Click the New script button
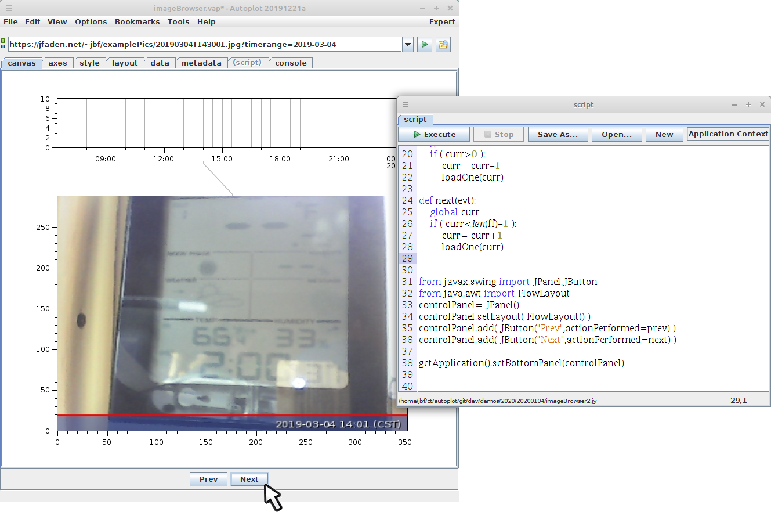 [664, 134]
